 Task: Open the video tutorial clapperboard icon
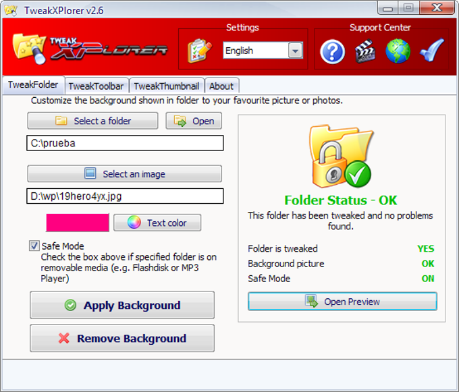coord(364,51)
